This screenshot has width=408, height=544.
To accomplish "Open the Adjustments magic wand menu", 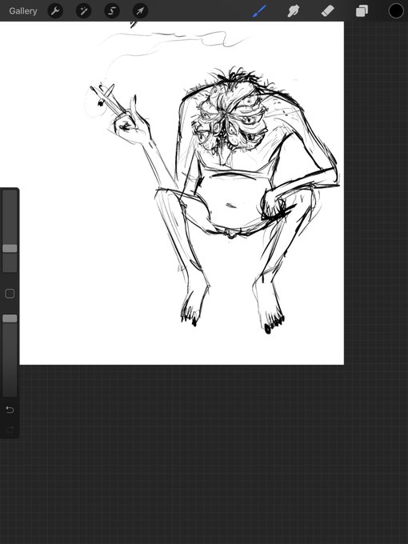I will click(x=84, y=11).
